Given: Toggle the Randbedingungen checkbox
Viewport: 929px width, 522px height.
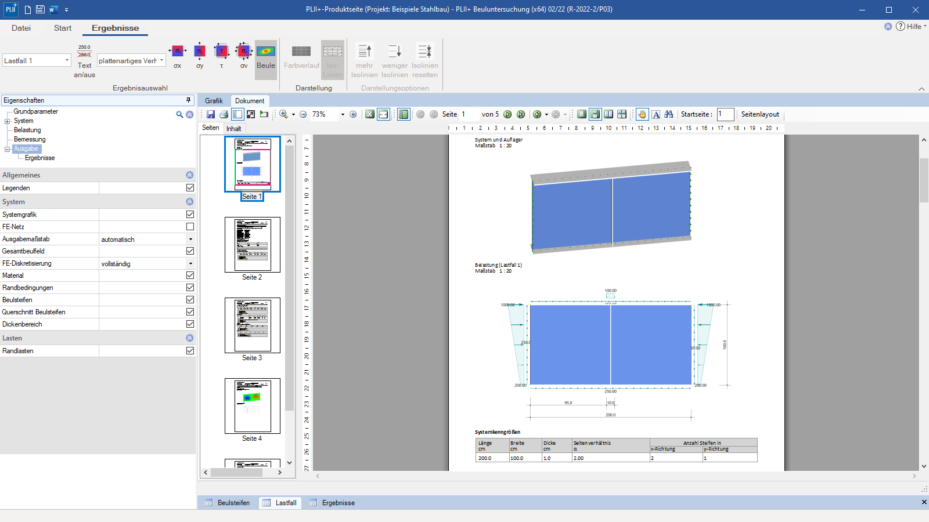Looking at the screenshot, I should click(190, 288).
